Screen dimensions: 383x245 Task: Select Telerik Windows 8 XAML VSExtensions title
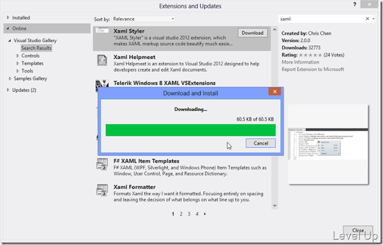click(164, 83)
